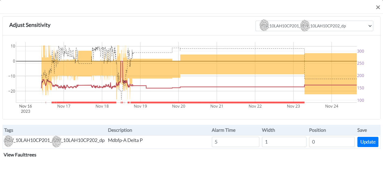Focus the Alarm Time input field
Image resolution: width=383 pixels, height=172 pixels.
pos(235,142)
